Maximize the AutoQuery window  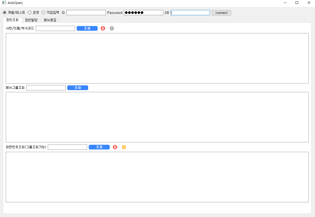297,3
